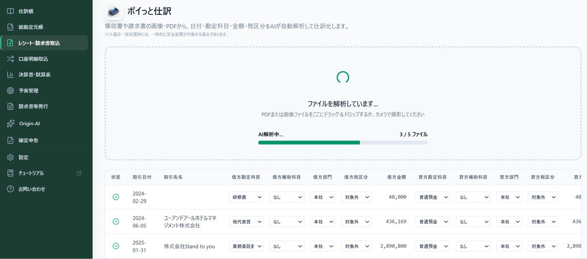Open お問い合わせ contact page
Screen dimensions: 587x259
click(x=44, y=189)
